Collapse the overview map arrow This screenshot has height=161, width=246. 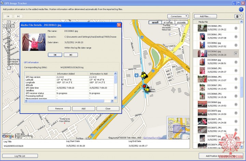(188, 138)
